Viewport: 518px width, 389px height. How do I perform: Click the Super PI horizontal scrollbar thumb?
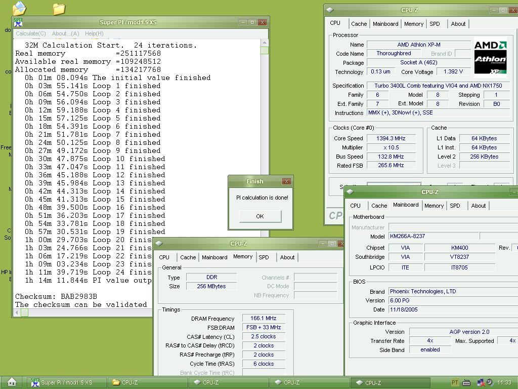pos(25,313)
